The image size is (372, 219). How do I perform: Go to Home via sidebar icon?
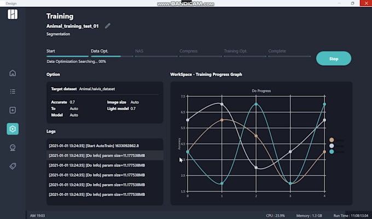pos(13,73)
